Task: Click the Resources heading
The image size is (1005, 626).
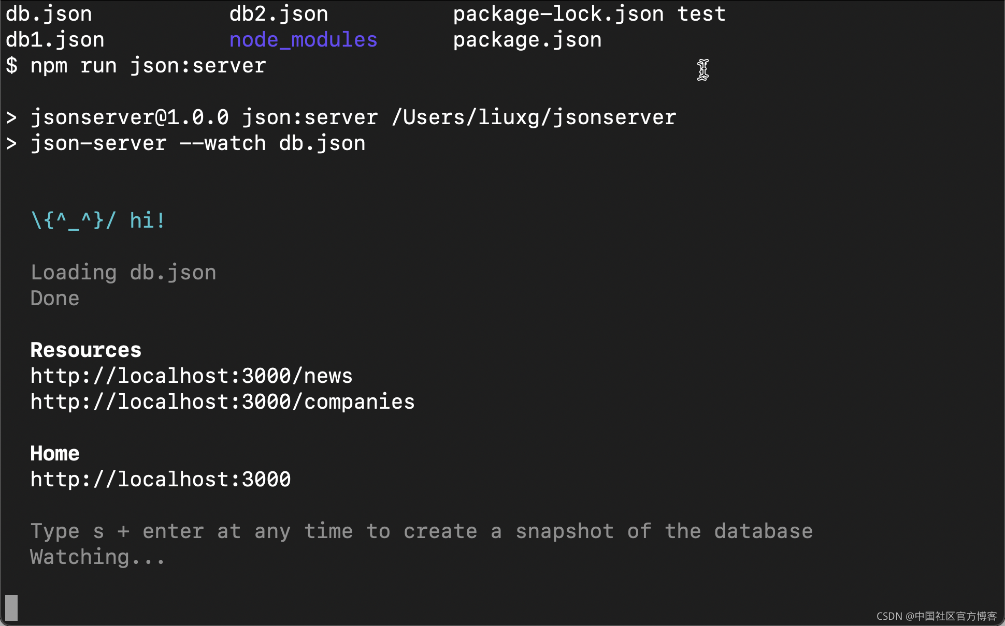Action: [x=85, y=350]
